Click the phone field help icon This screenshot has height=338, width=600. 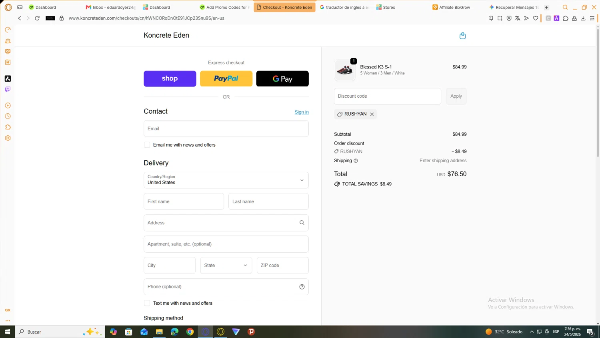pos(302,287)
